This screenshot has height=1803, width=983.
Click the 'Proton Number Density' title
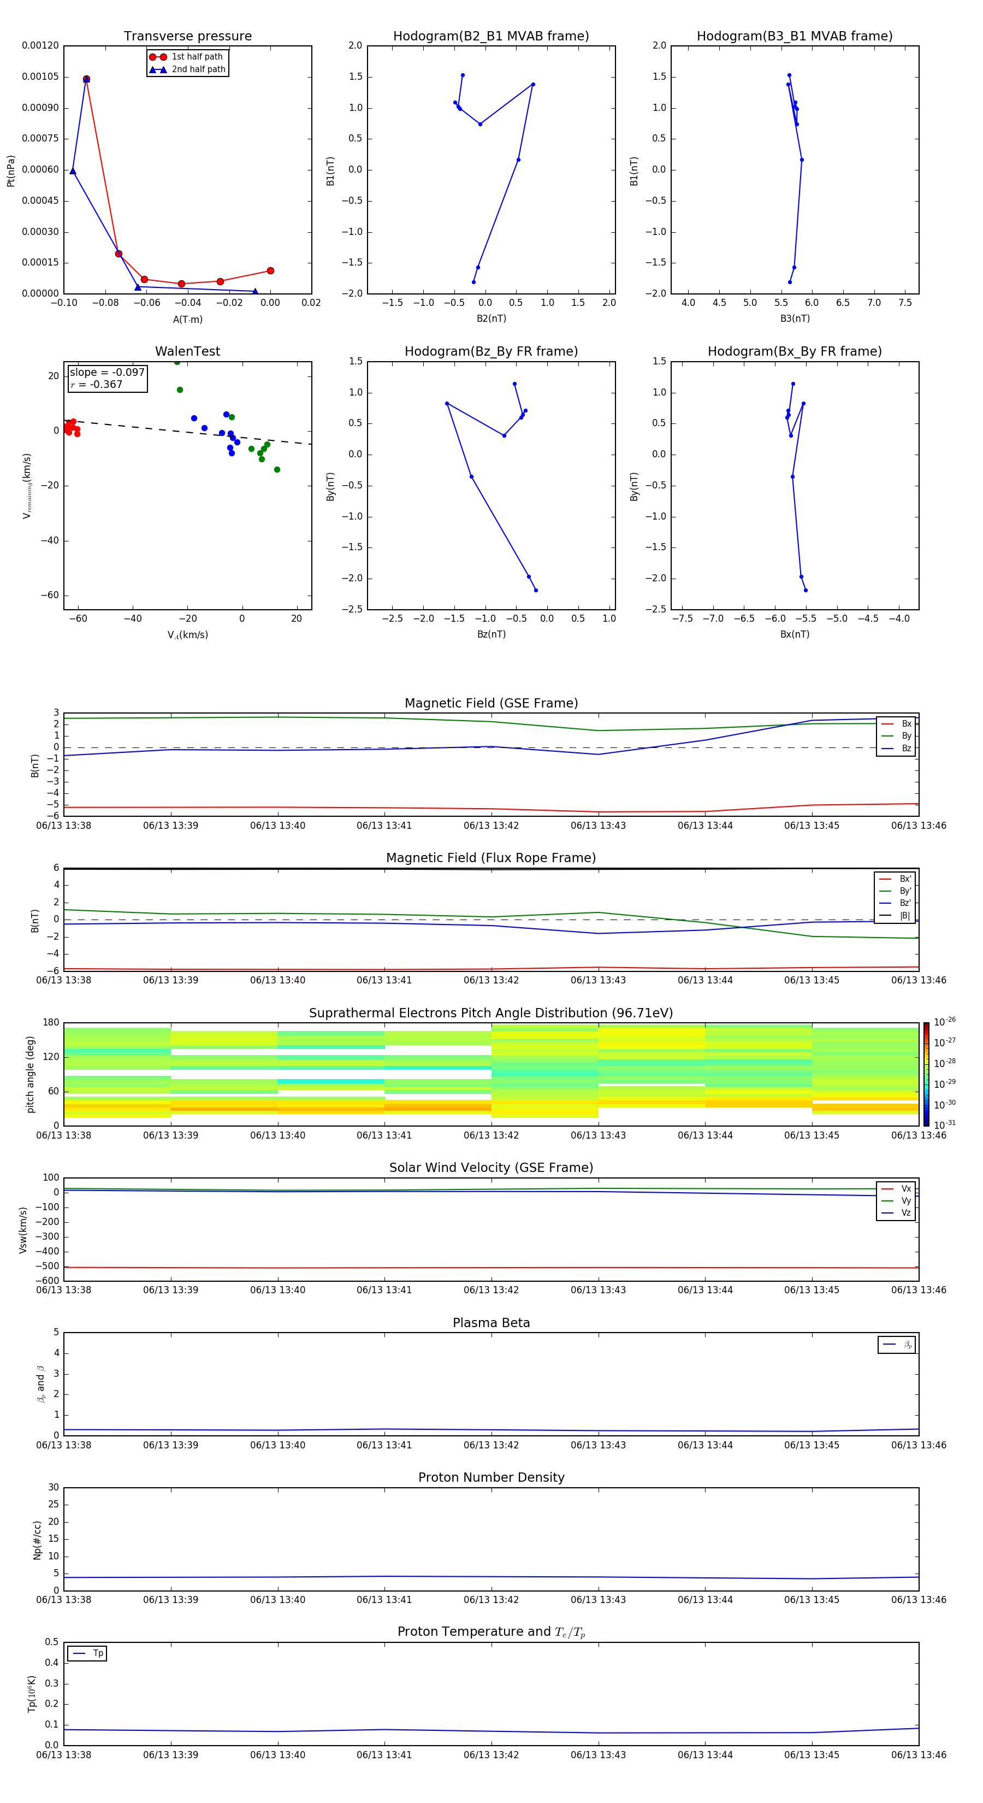(491, 1477)
